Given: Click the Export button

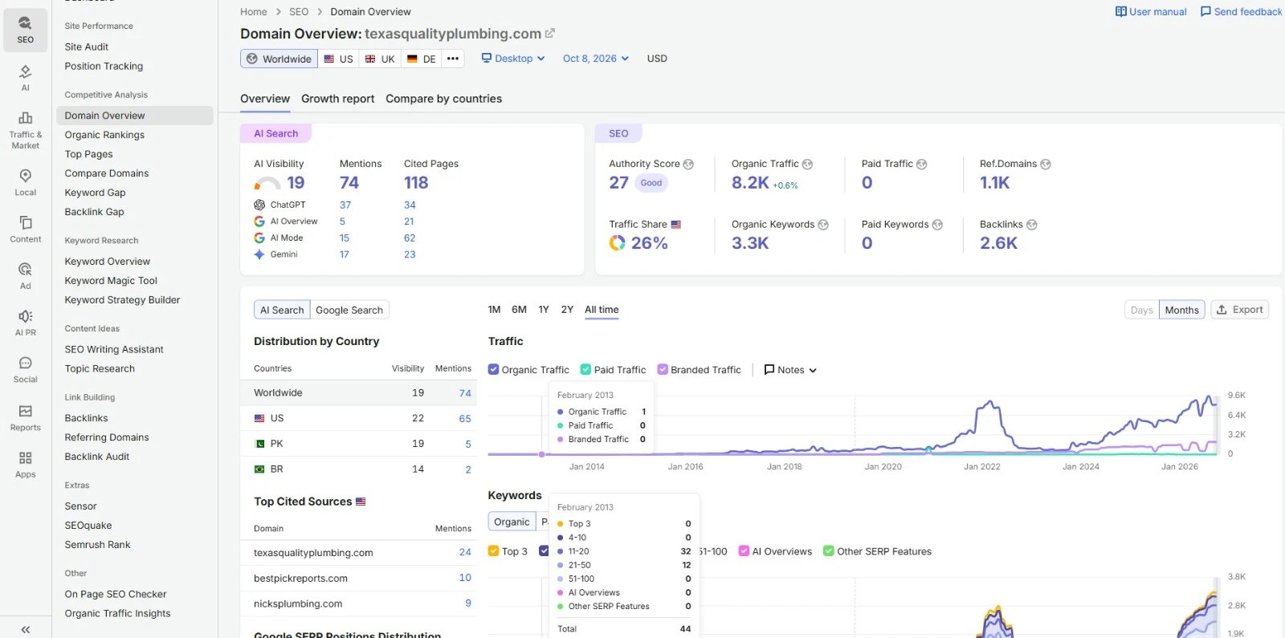Looking at the screenshot, I should pyautogui.click(x=1240, y=310).
